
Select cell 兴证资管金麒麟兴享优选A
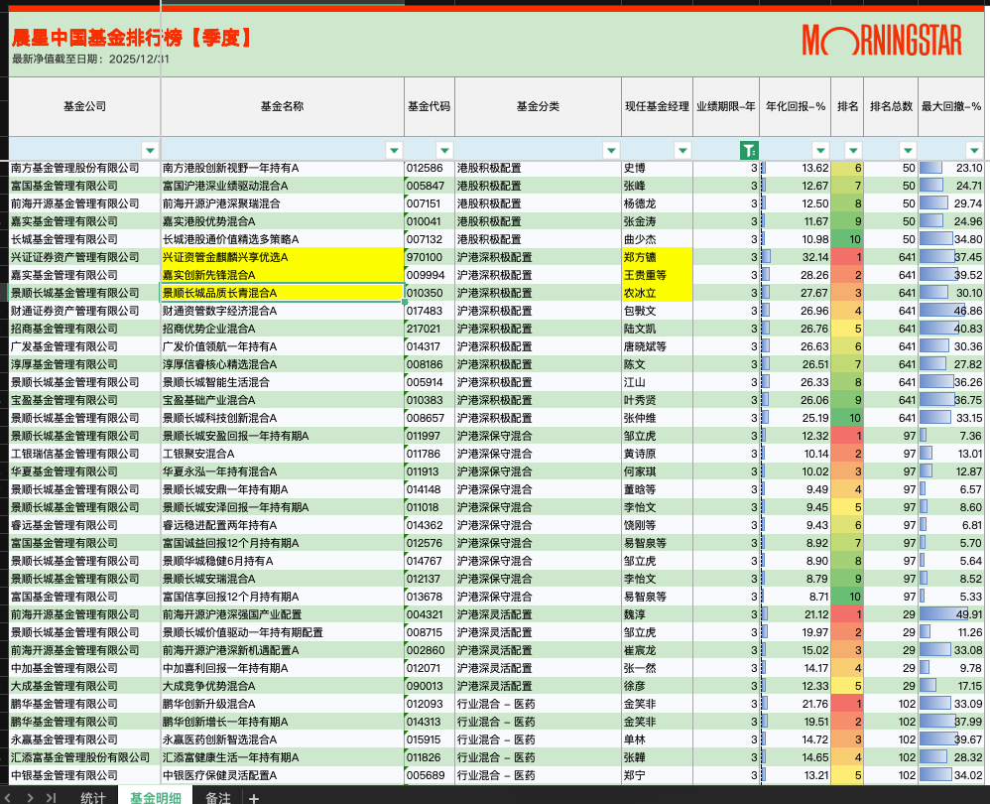point(283,257)
